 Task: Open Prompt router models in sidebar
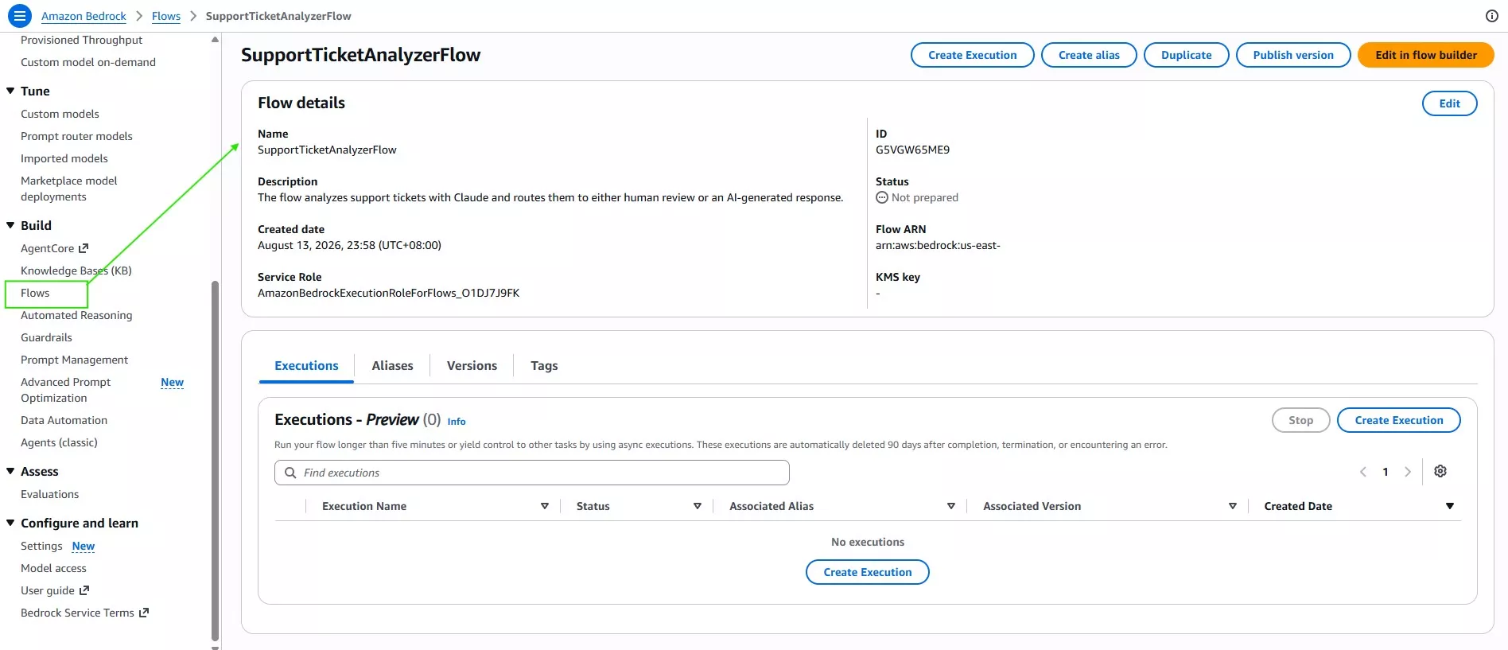pos(76,136)
